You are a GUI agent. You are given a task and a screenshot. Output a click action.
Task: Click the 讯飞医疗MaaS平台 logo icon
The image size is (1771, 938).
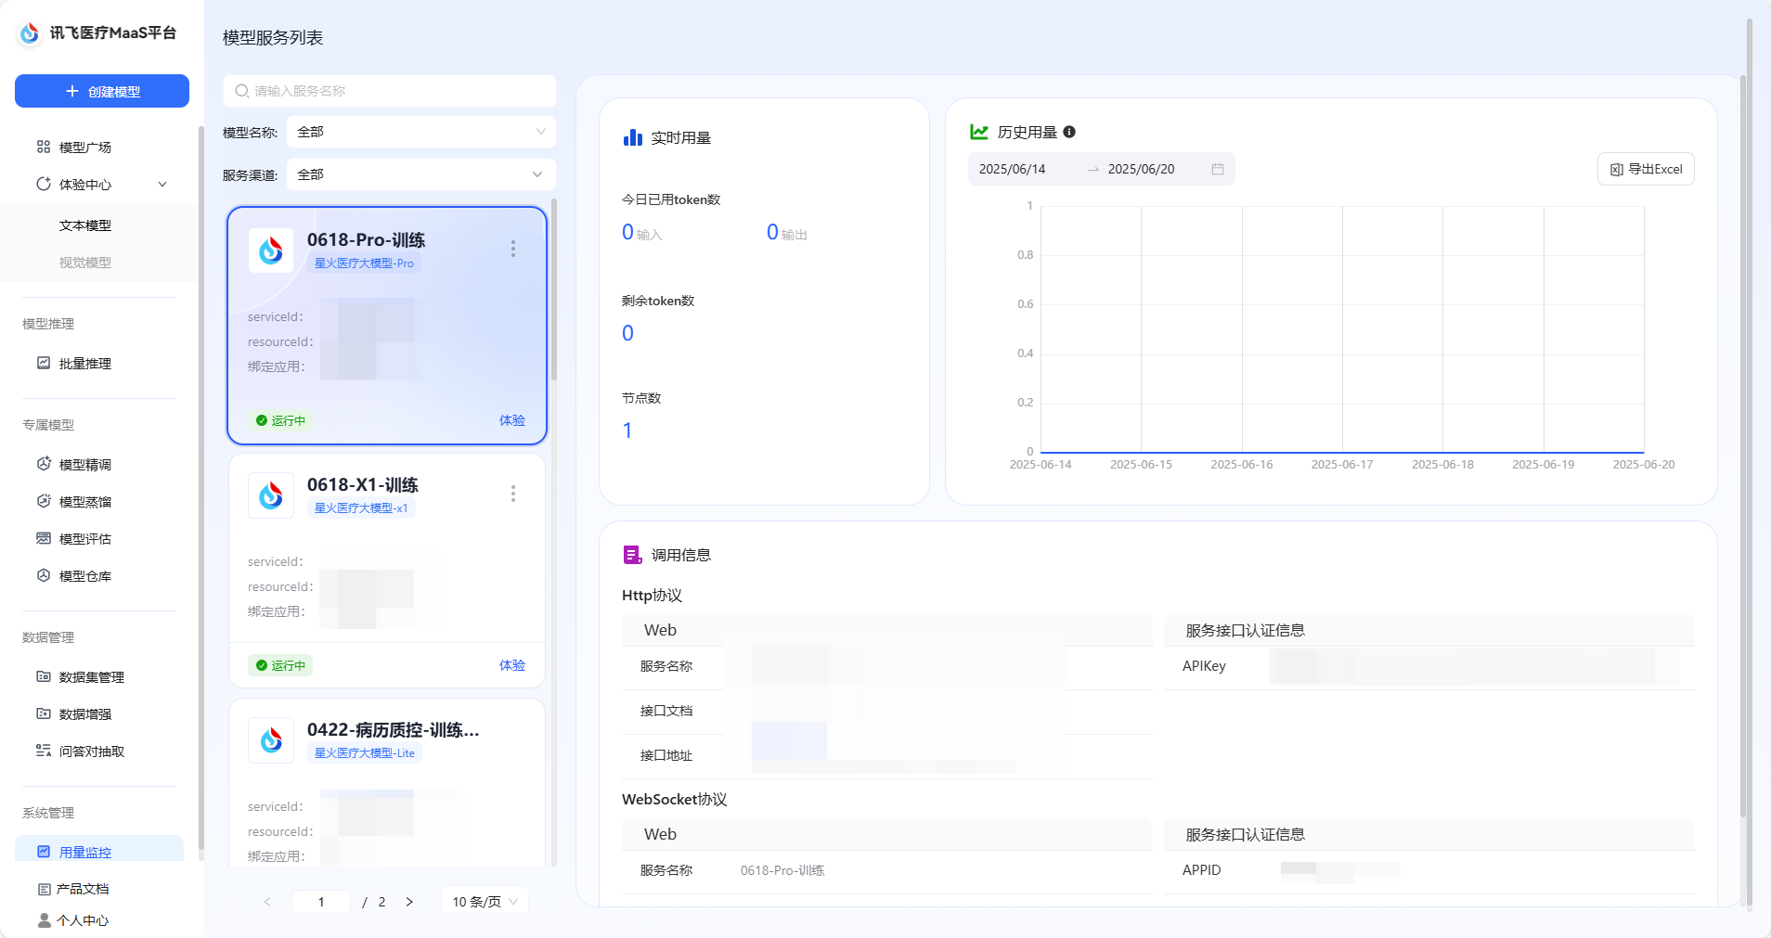click(x=30, y=32)
